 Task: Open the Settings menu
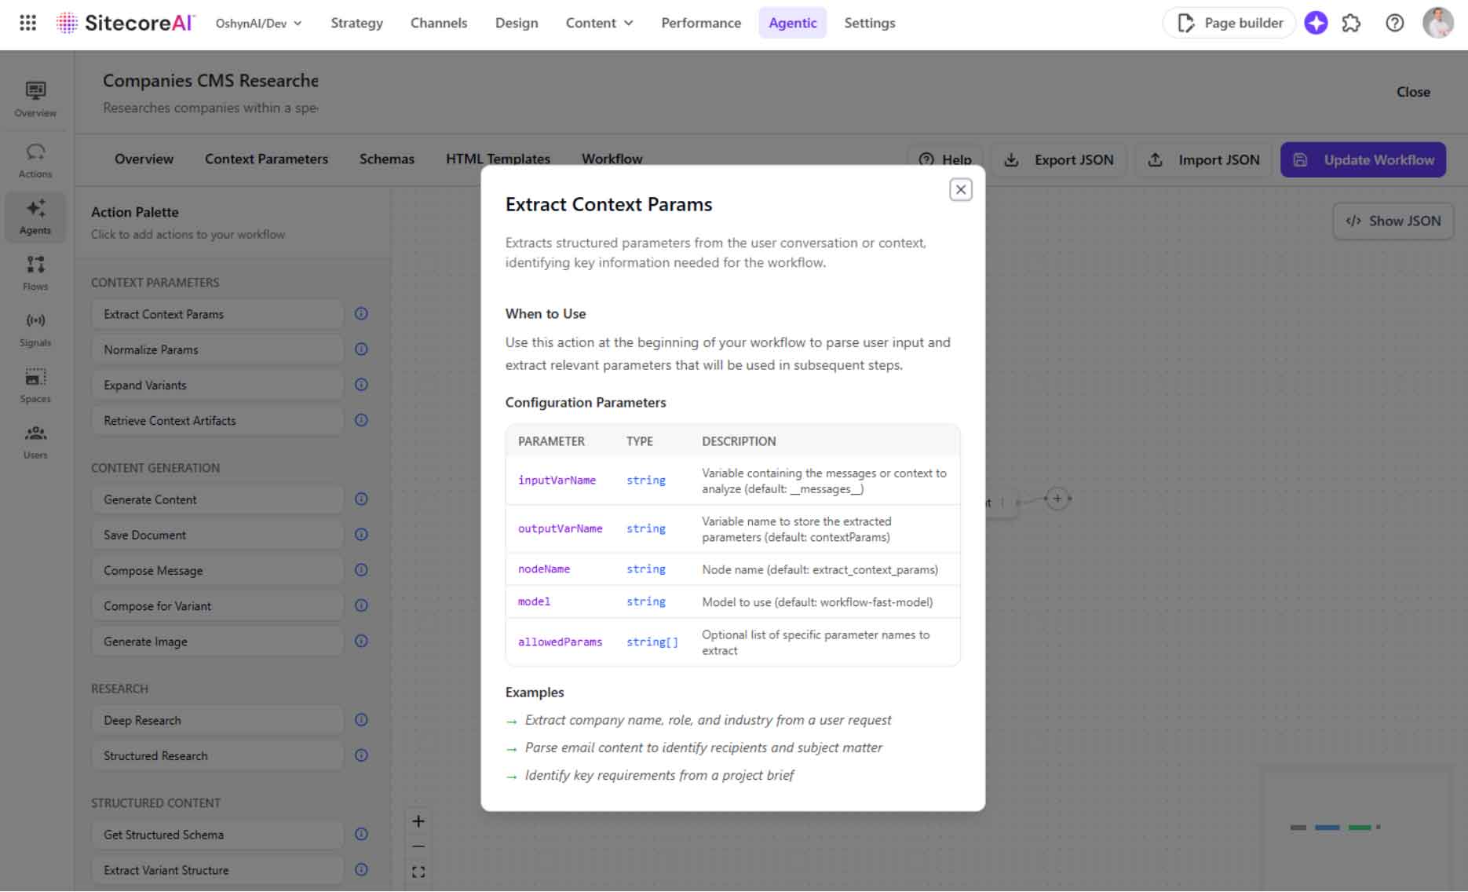[x=869, y=23]
